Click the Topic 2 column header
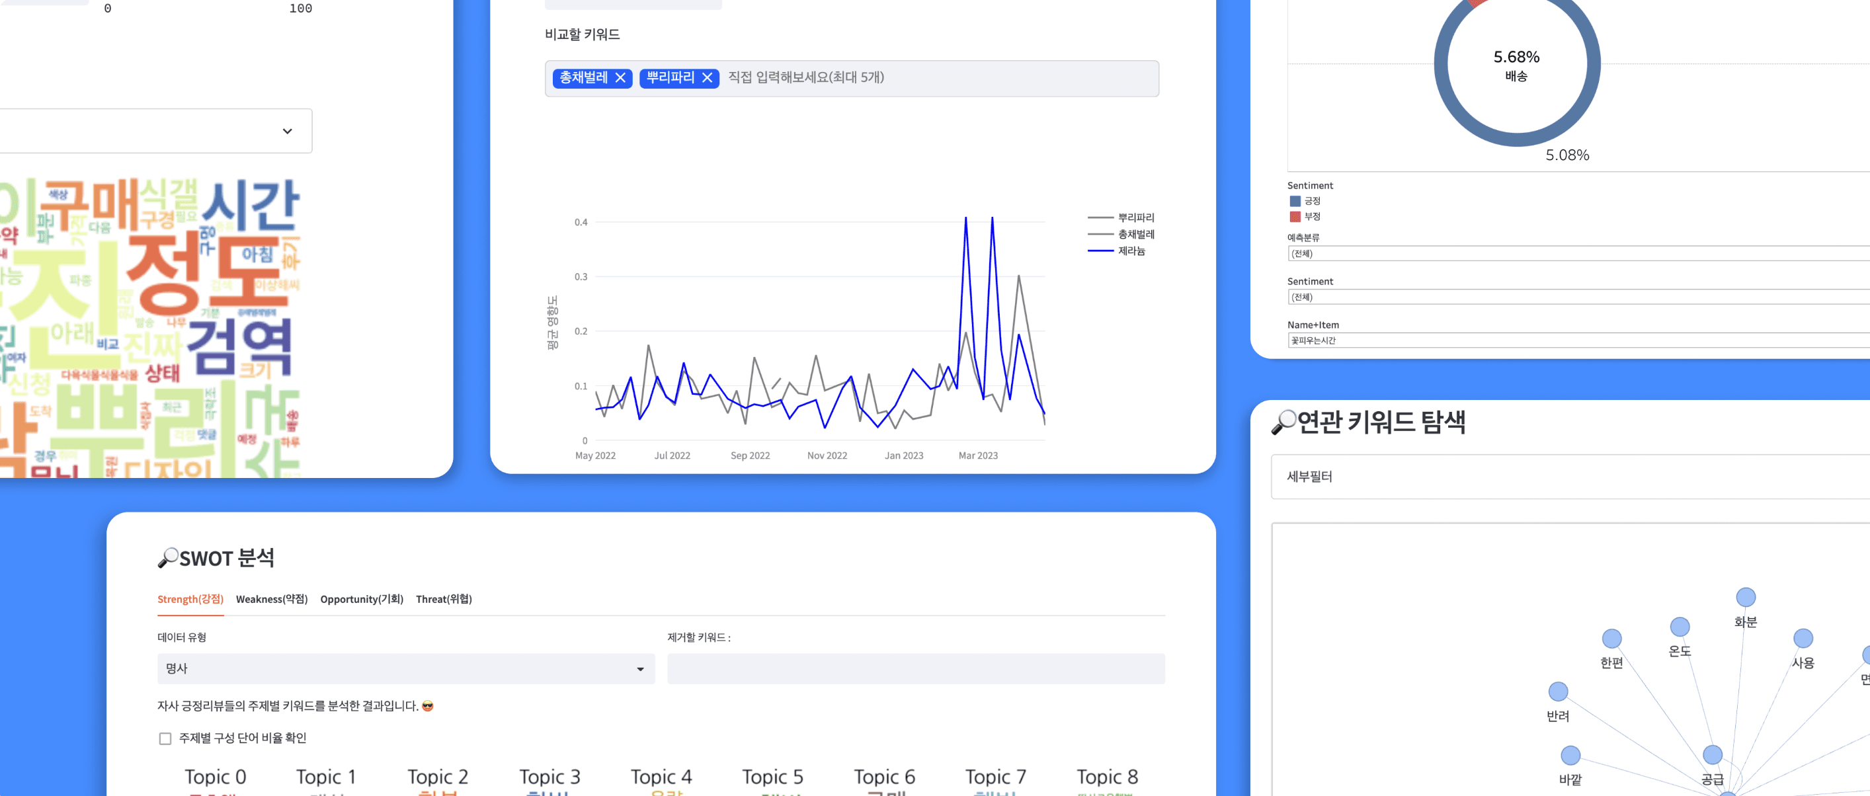This screenshot has width=1870, height=796. (438, 777)
